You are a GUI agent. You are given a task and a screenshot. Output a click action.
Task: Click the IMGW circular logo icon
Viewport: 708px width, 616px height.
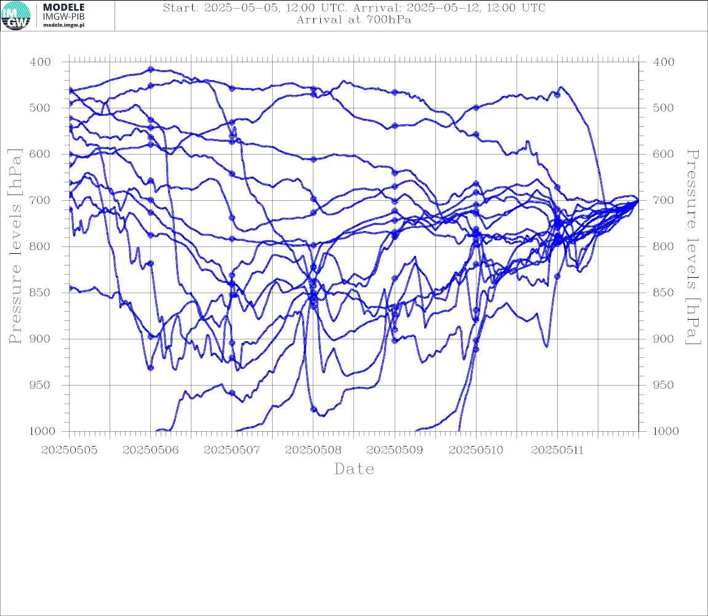click(x=16, y=16)
